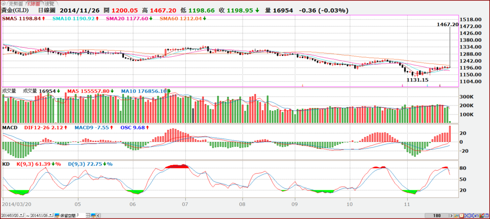The height and width of the screenshot is (219, 490).
Task: Click the stepper beside the 保留空間 field
Action: click(x=88, y=215)
